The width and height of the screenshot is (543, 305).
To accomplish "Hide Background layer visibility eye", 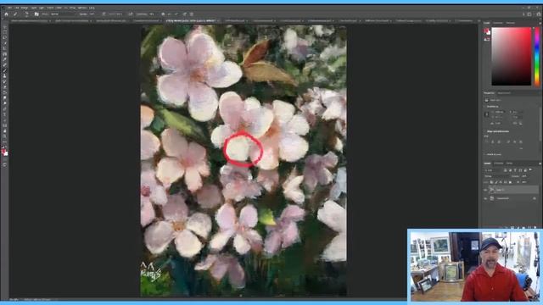I will pos(485,198).
